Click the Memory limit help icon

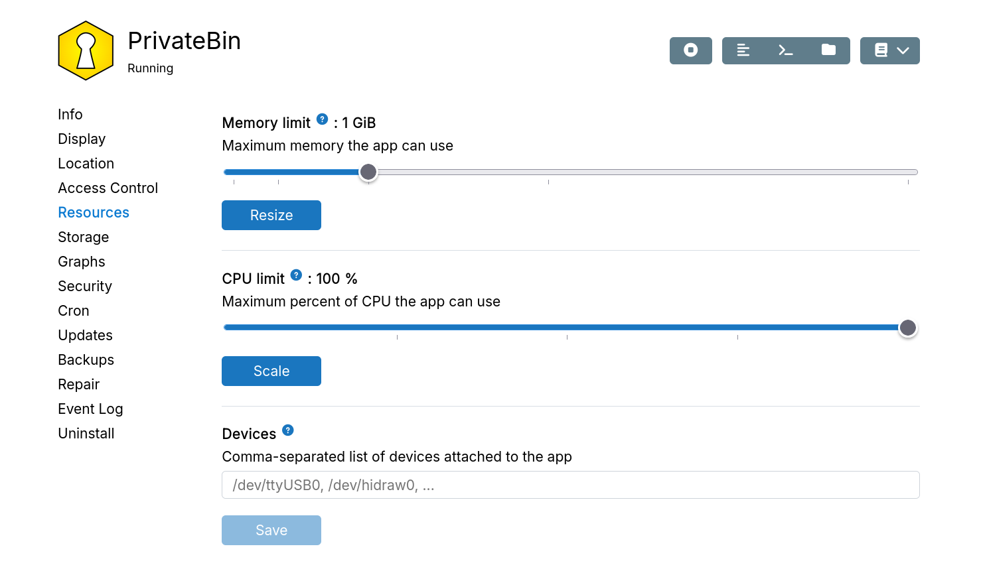pyautogui.click(x=322, y=119)
